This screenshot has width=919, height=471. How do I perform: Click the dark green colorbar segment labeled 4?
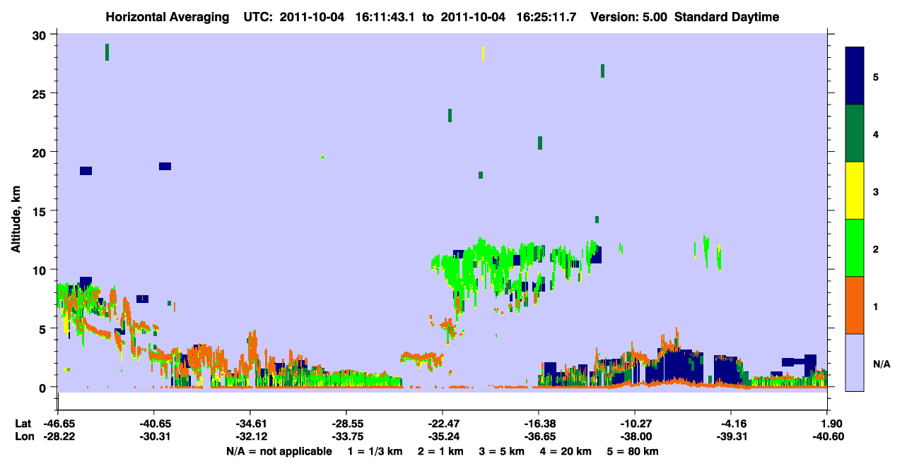(x=855, y=133)
